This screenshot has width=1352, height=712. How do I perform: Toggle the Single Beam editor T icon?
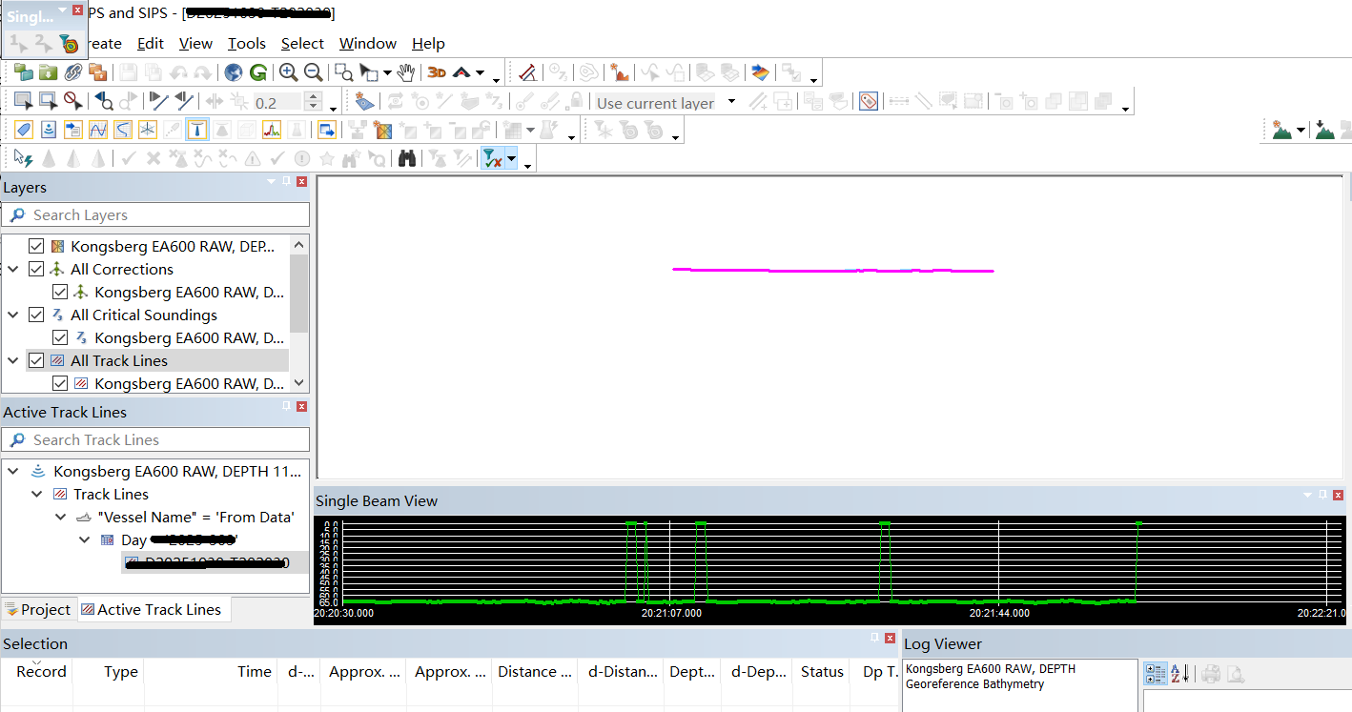197,130
